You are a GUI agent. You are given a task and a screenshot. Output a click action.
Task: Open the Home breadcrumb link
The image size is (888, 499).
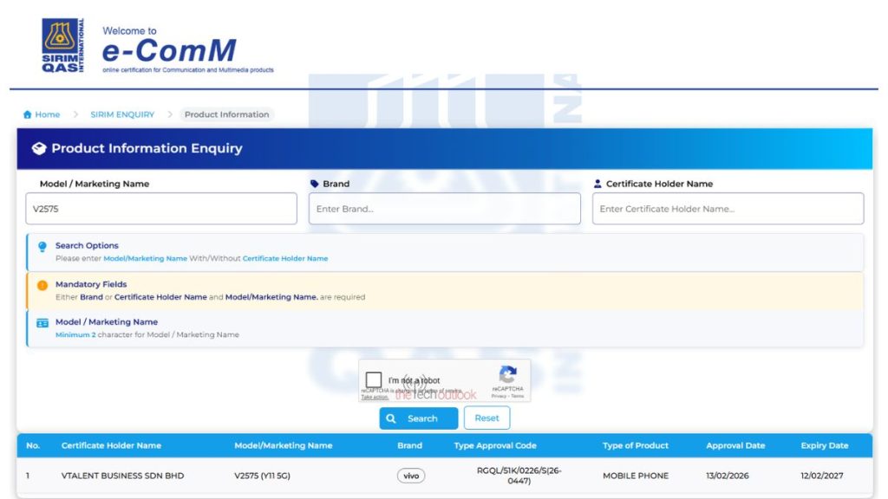pos(47,114)
